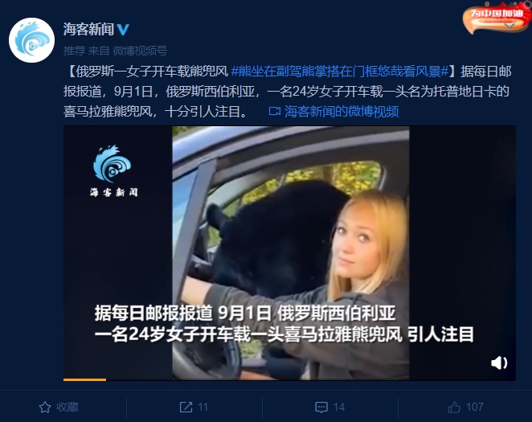Expand the post menu chevron at top right
Screen dimensions: 532x422
[509, 26]
